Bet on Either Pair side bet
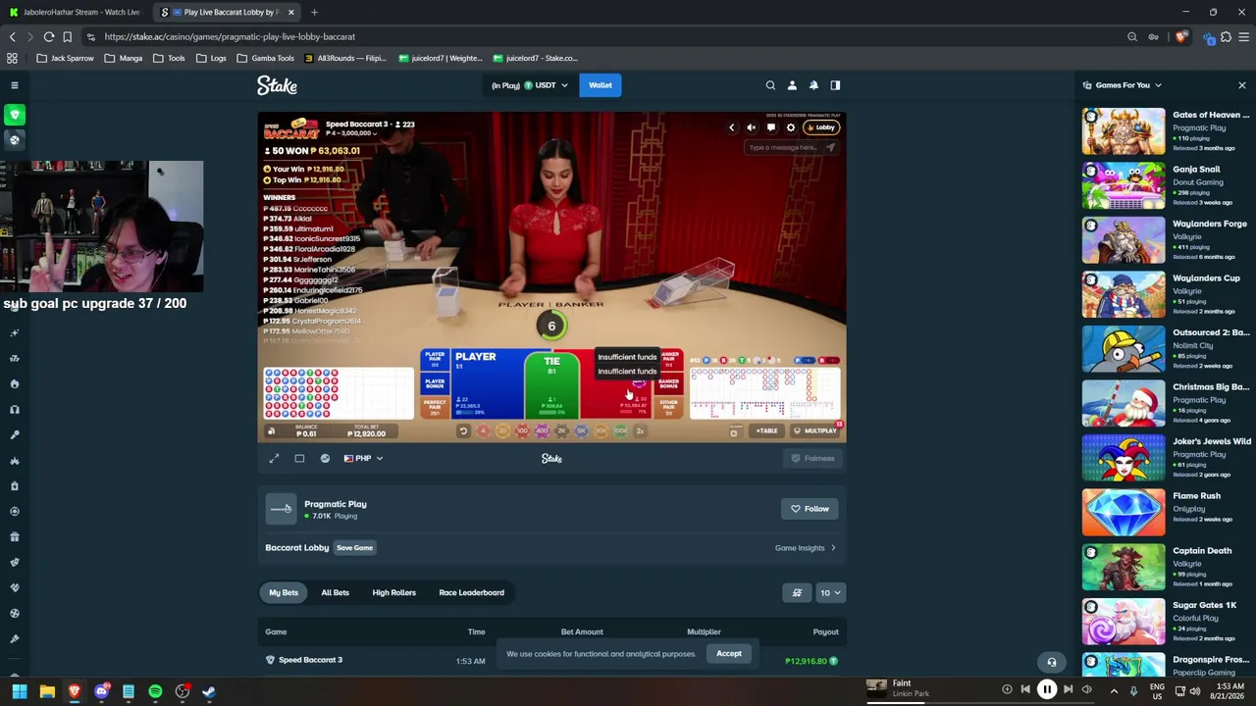The width and height of the screenshot is (1256, 706). coord(669,405)
